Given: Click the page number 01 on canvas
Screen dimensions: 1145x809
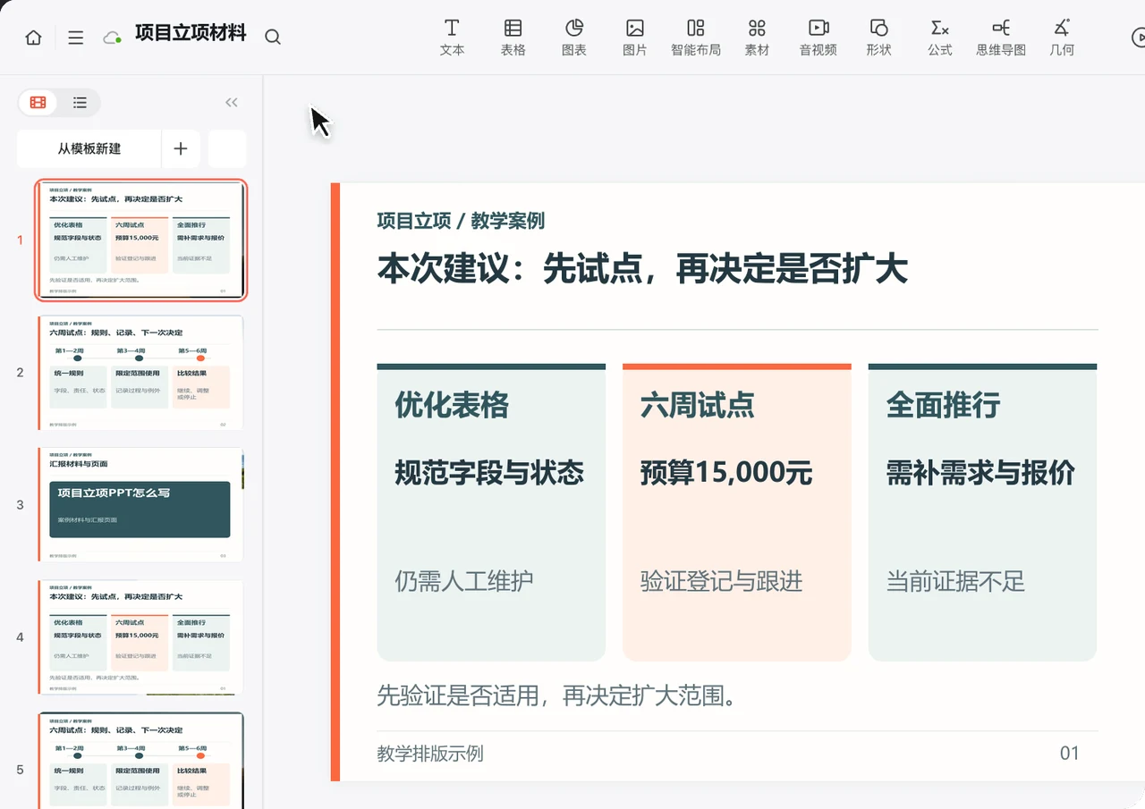Looking at the screenshot, I should coord(1070,754).
